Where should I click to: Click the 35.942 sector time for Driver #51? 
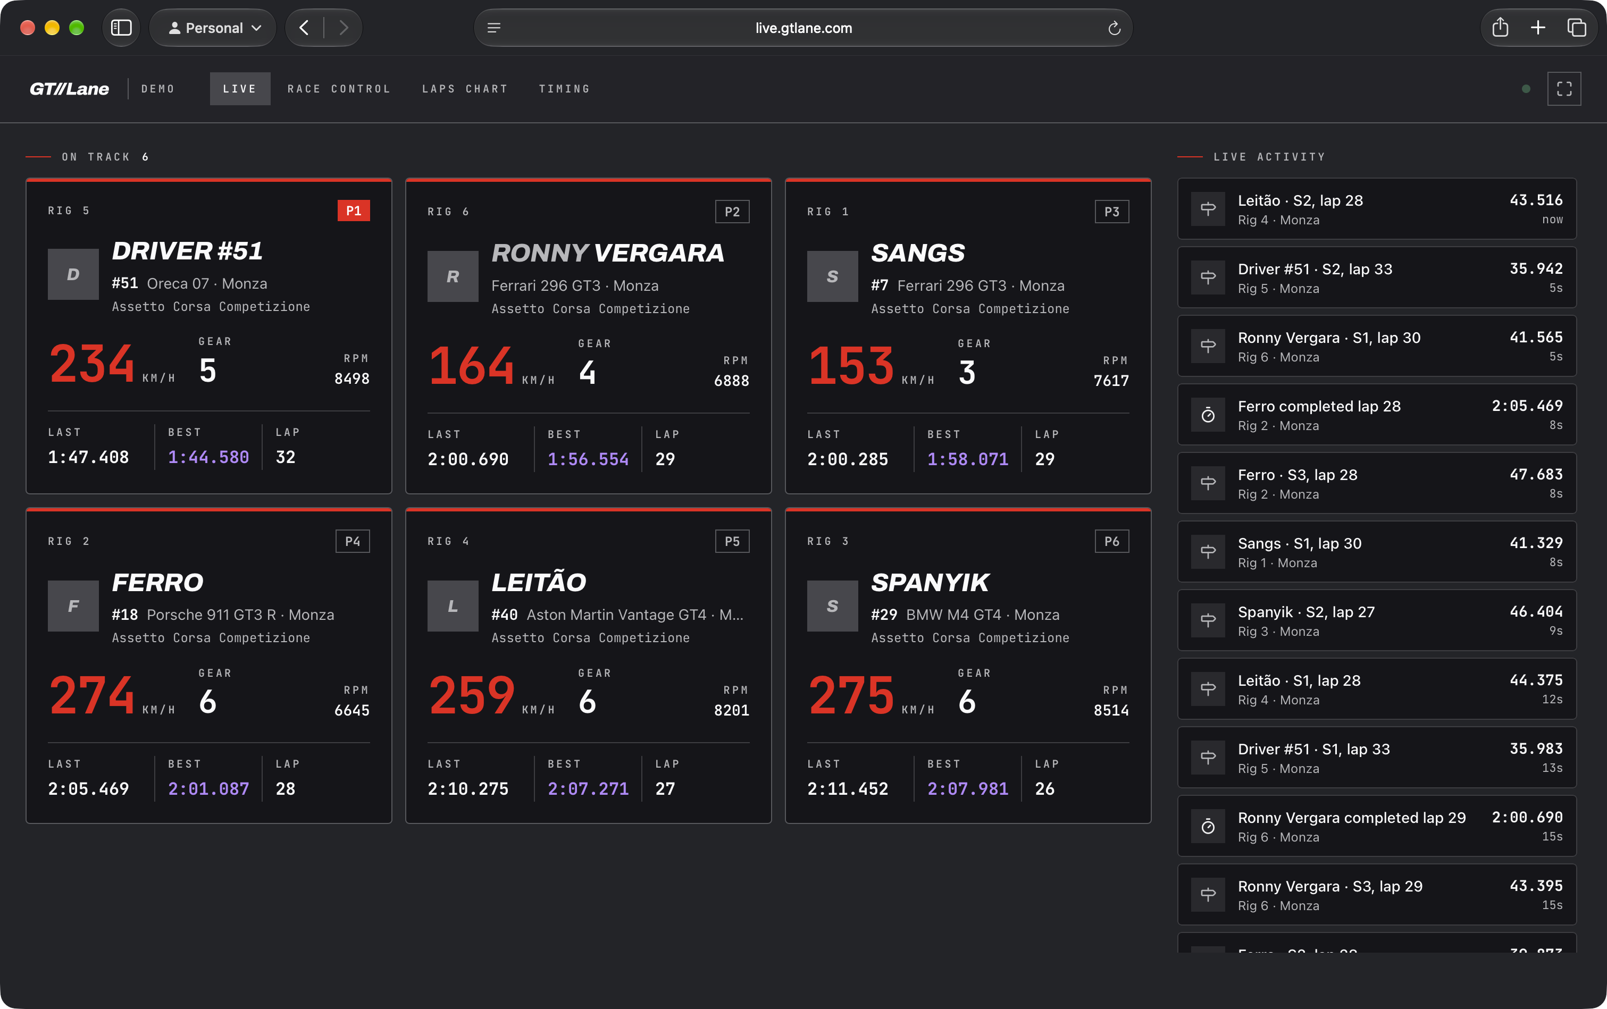point(1536,268)
